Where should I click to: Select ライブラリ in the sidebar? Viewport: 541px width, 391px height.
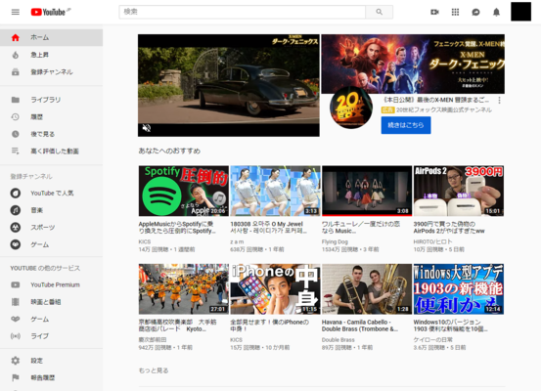pyautogui.click(x=51, y=100)
